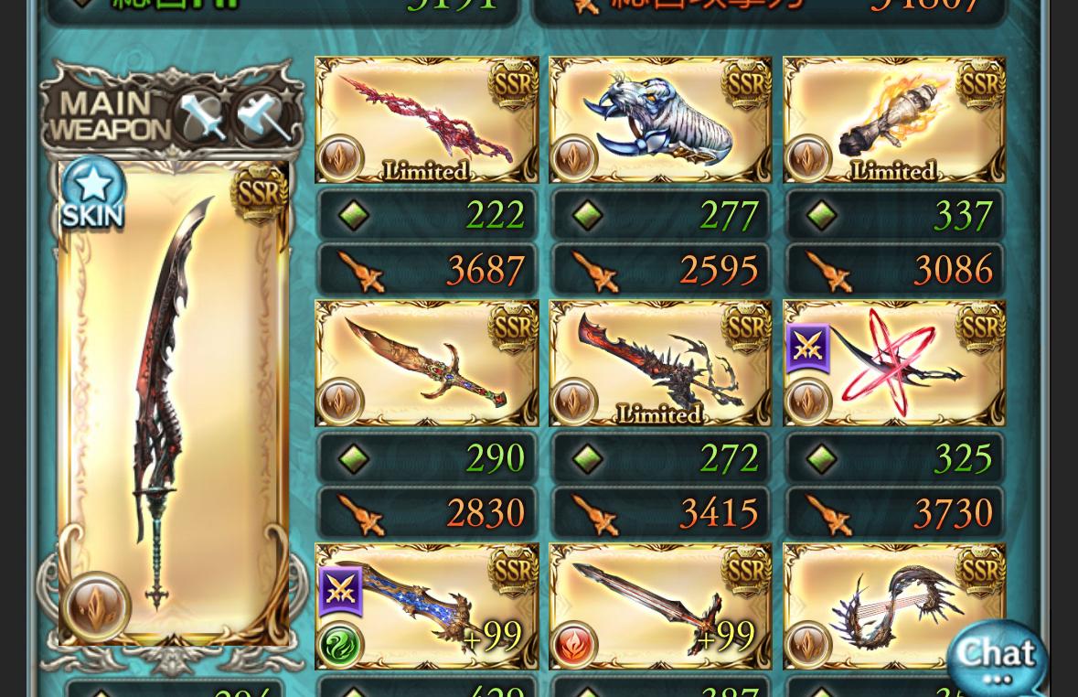The image size is (1078, 697).
Task: Select the blue ornate sword with +99
Action: [427, 606]
